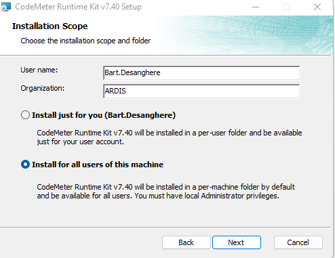Go Back to the previous setup step
Viewport: 335px width, 258px height.
pos(186,242)
